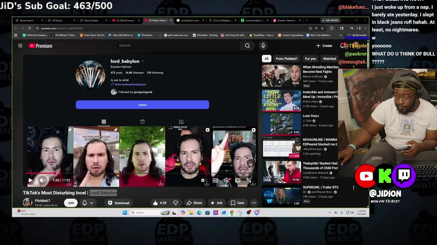Open the Invincible and Anissa video thumbnail

tap(281, 100)
